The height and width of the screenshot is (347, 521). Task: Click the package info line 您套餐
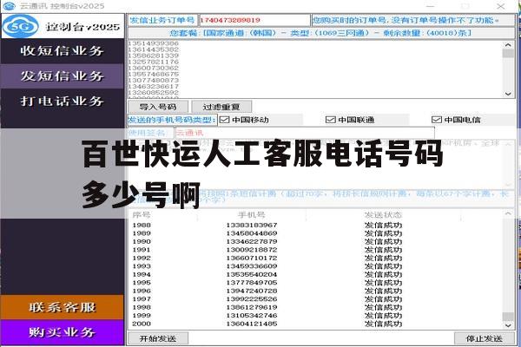click(x=321, y=33)
